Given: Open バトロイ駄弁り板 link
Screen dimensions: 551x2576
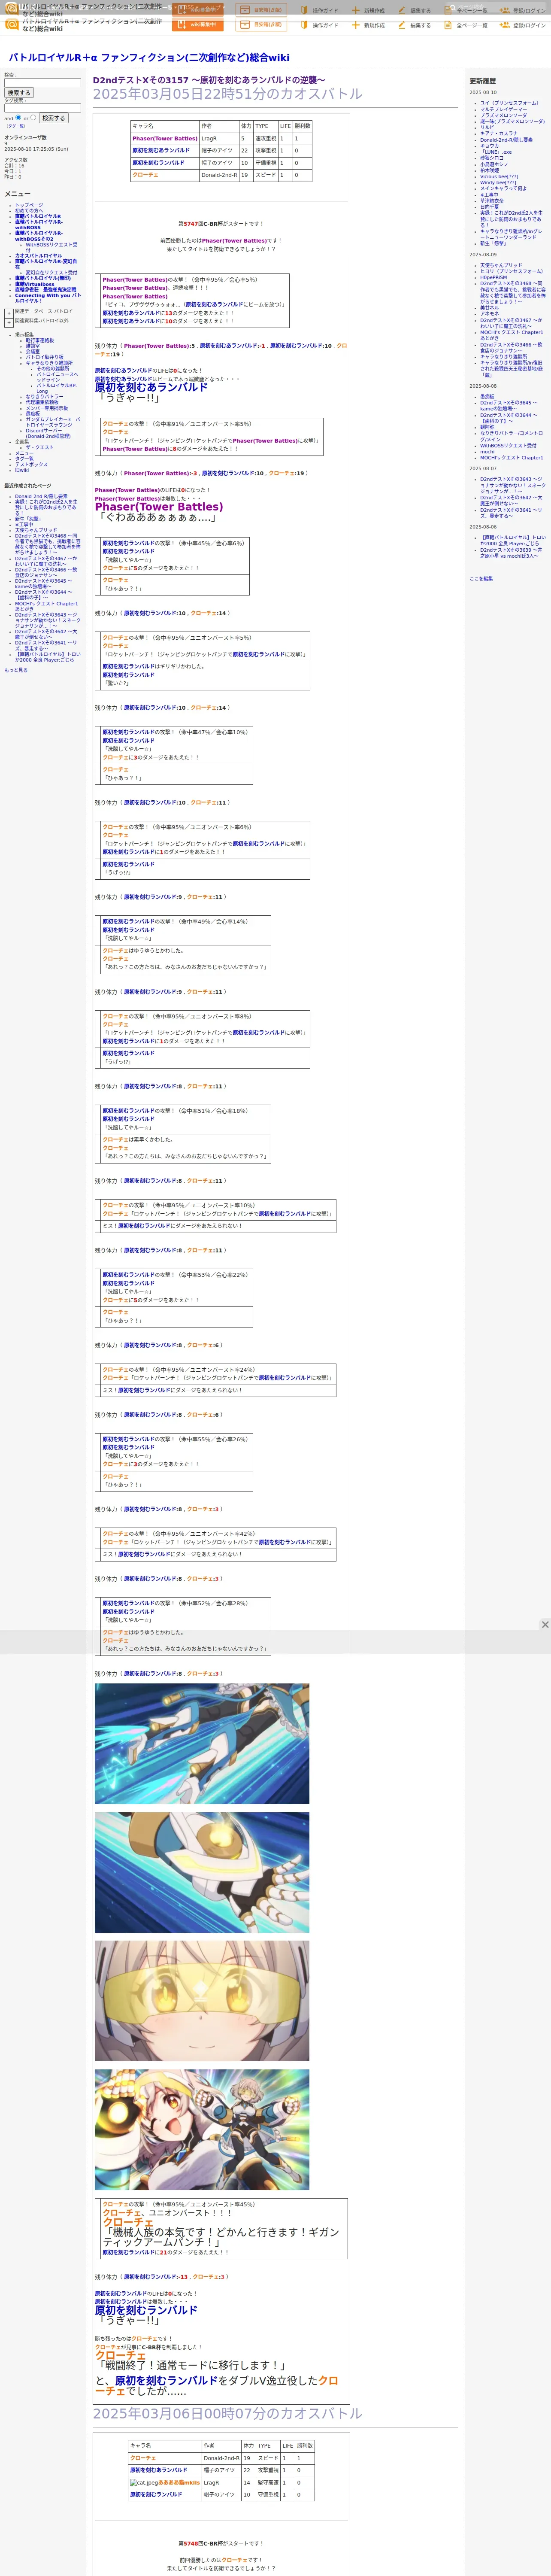Looking at the screenshot, I should [x=44, y=357].
